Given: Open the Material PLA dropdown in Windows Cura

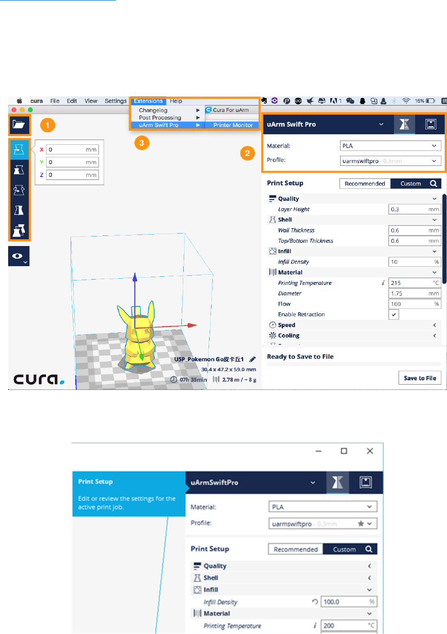Looking at the screenshot, I should 323,507.
